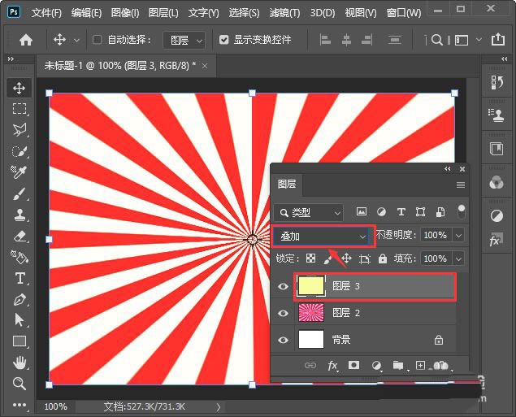The image size is (516, 417).
Task: Select the Brush tool
Action: pos(19,193)
